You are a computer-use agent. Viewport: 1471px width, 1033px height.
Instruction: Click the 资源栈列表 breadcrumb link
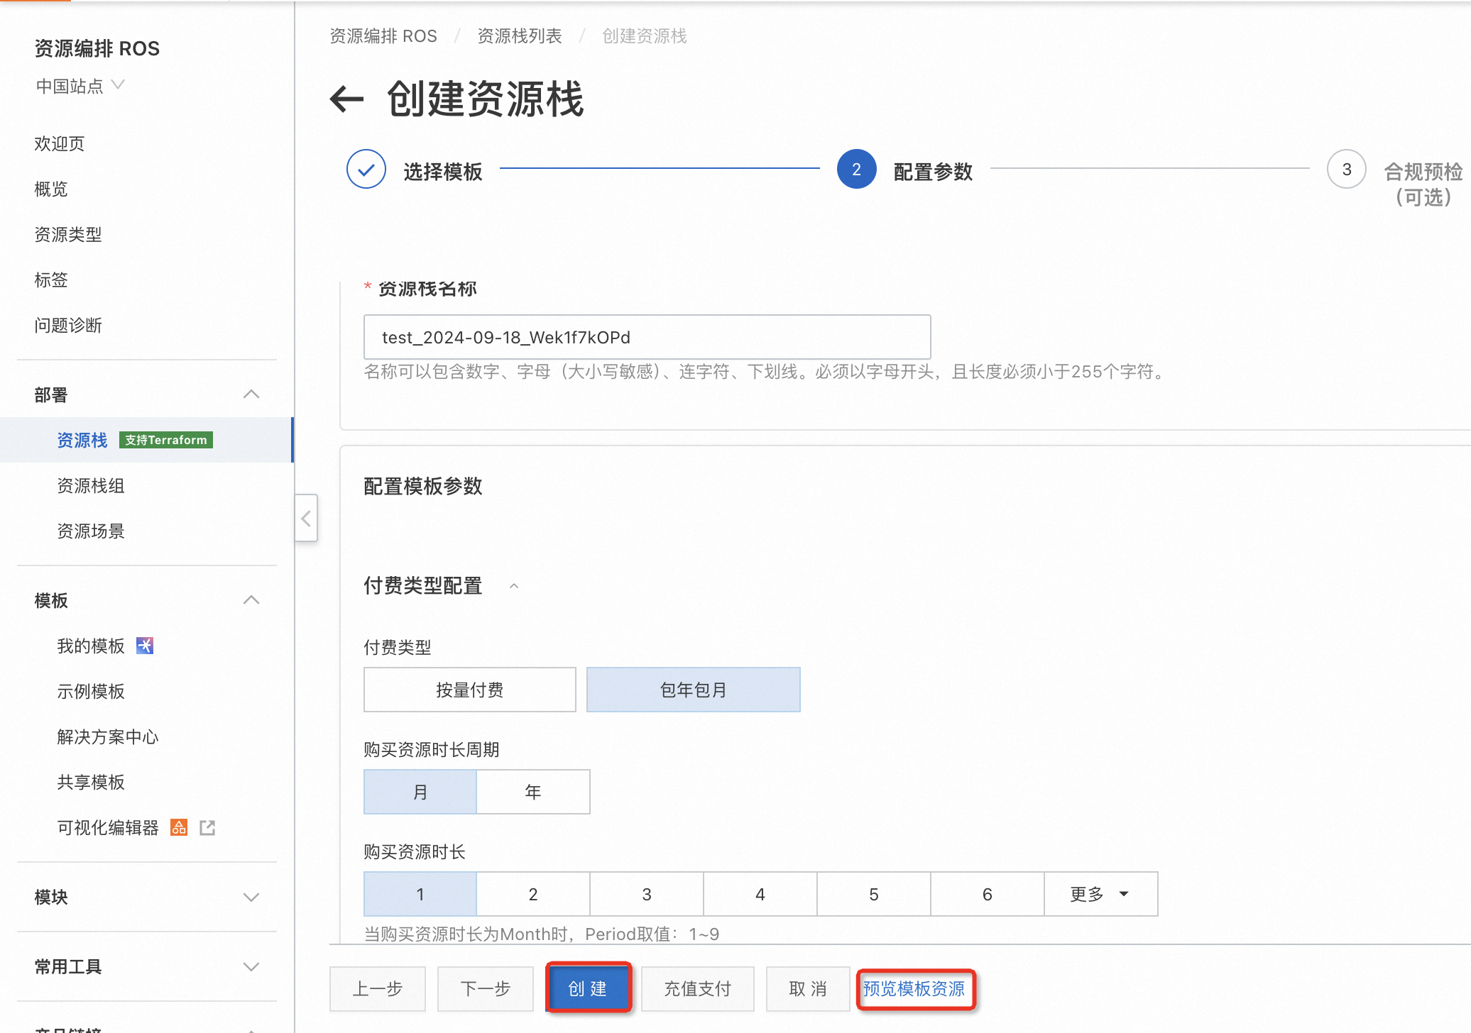click(x=520, y=35)
